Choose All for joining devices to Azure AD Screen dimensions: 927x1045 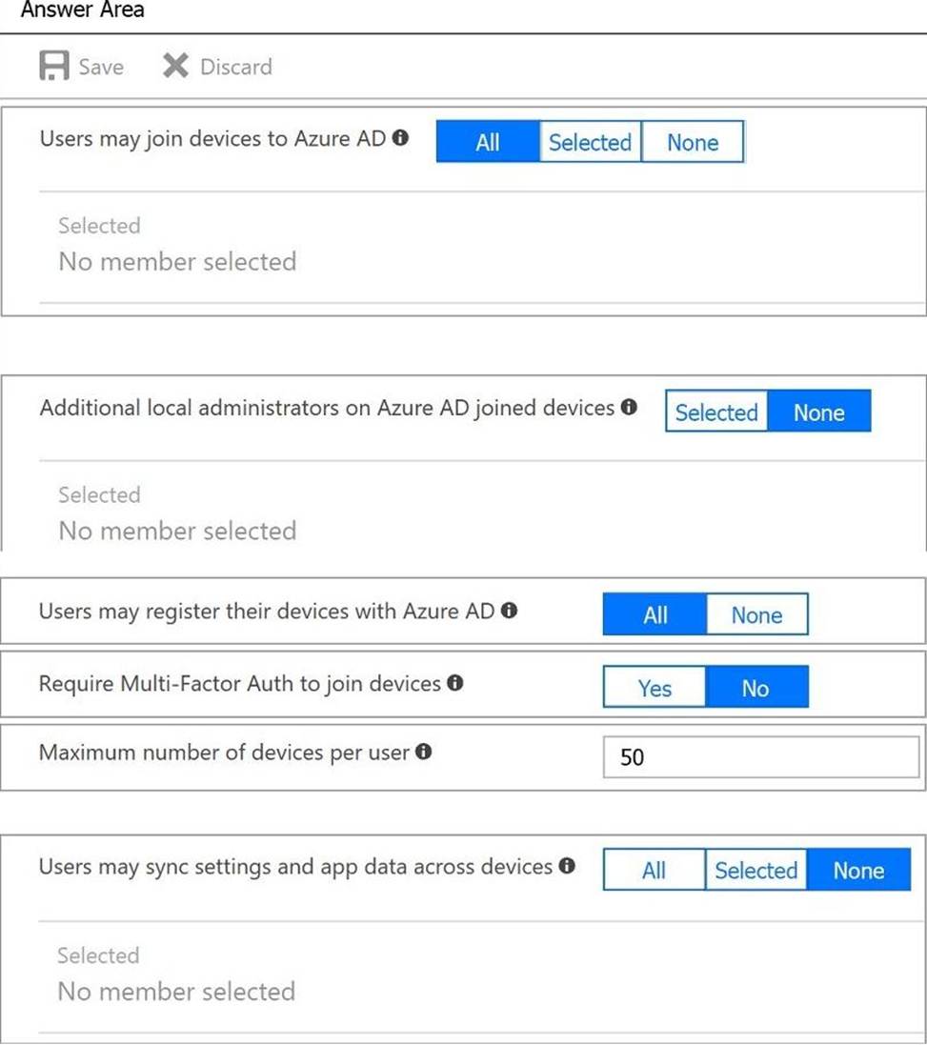(488, 143)
